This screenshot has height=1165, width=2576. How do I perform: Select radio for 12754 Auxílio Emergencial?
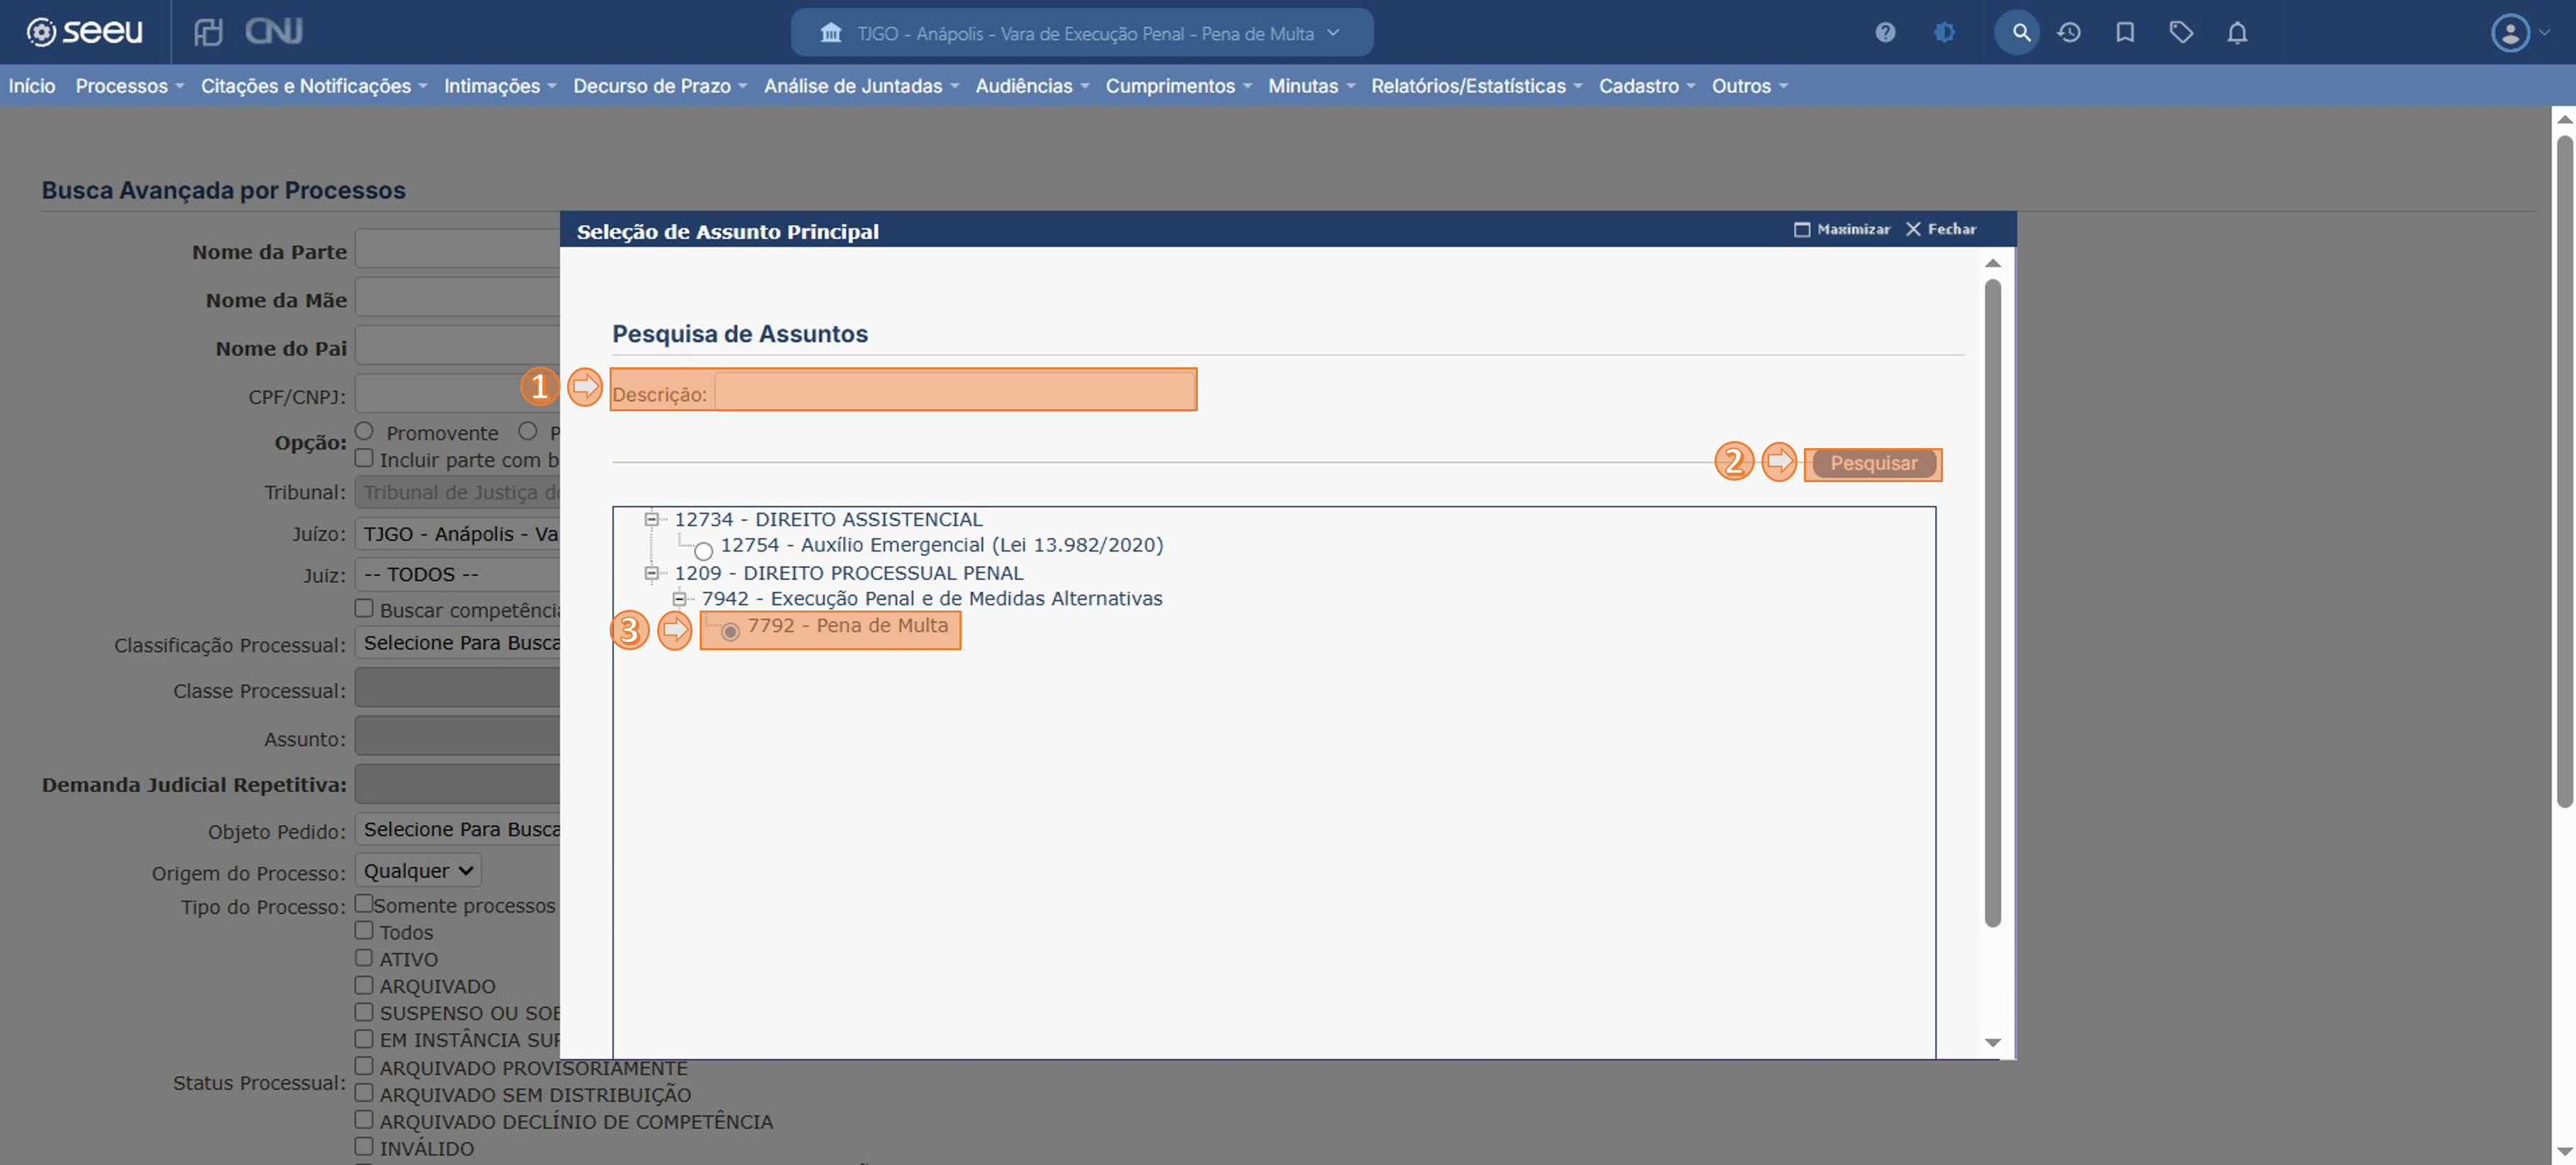703,550
